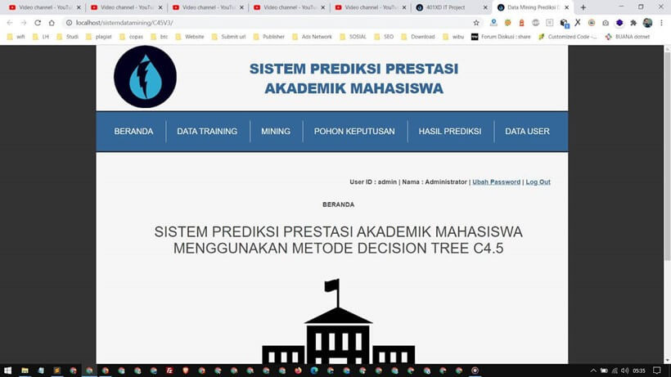Open the Windows Start menu

point(7,370)
